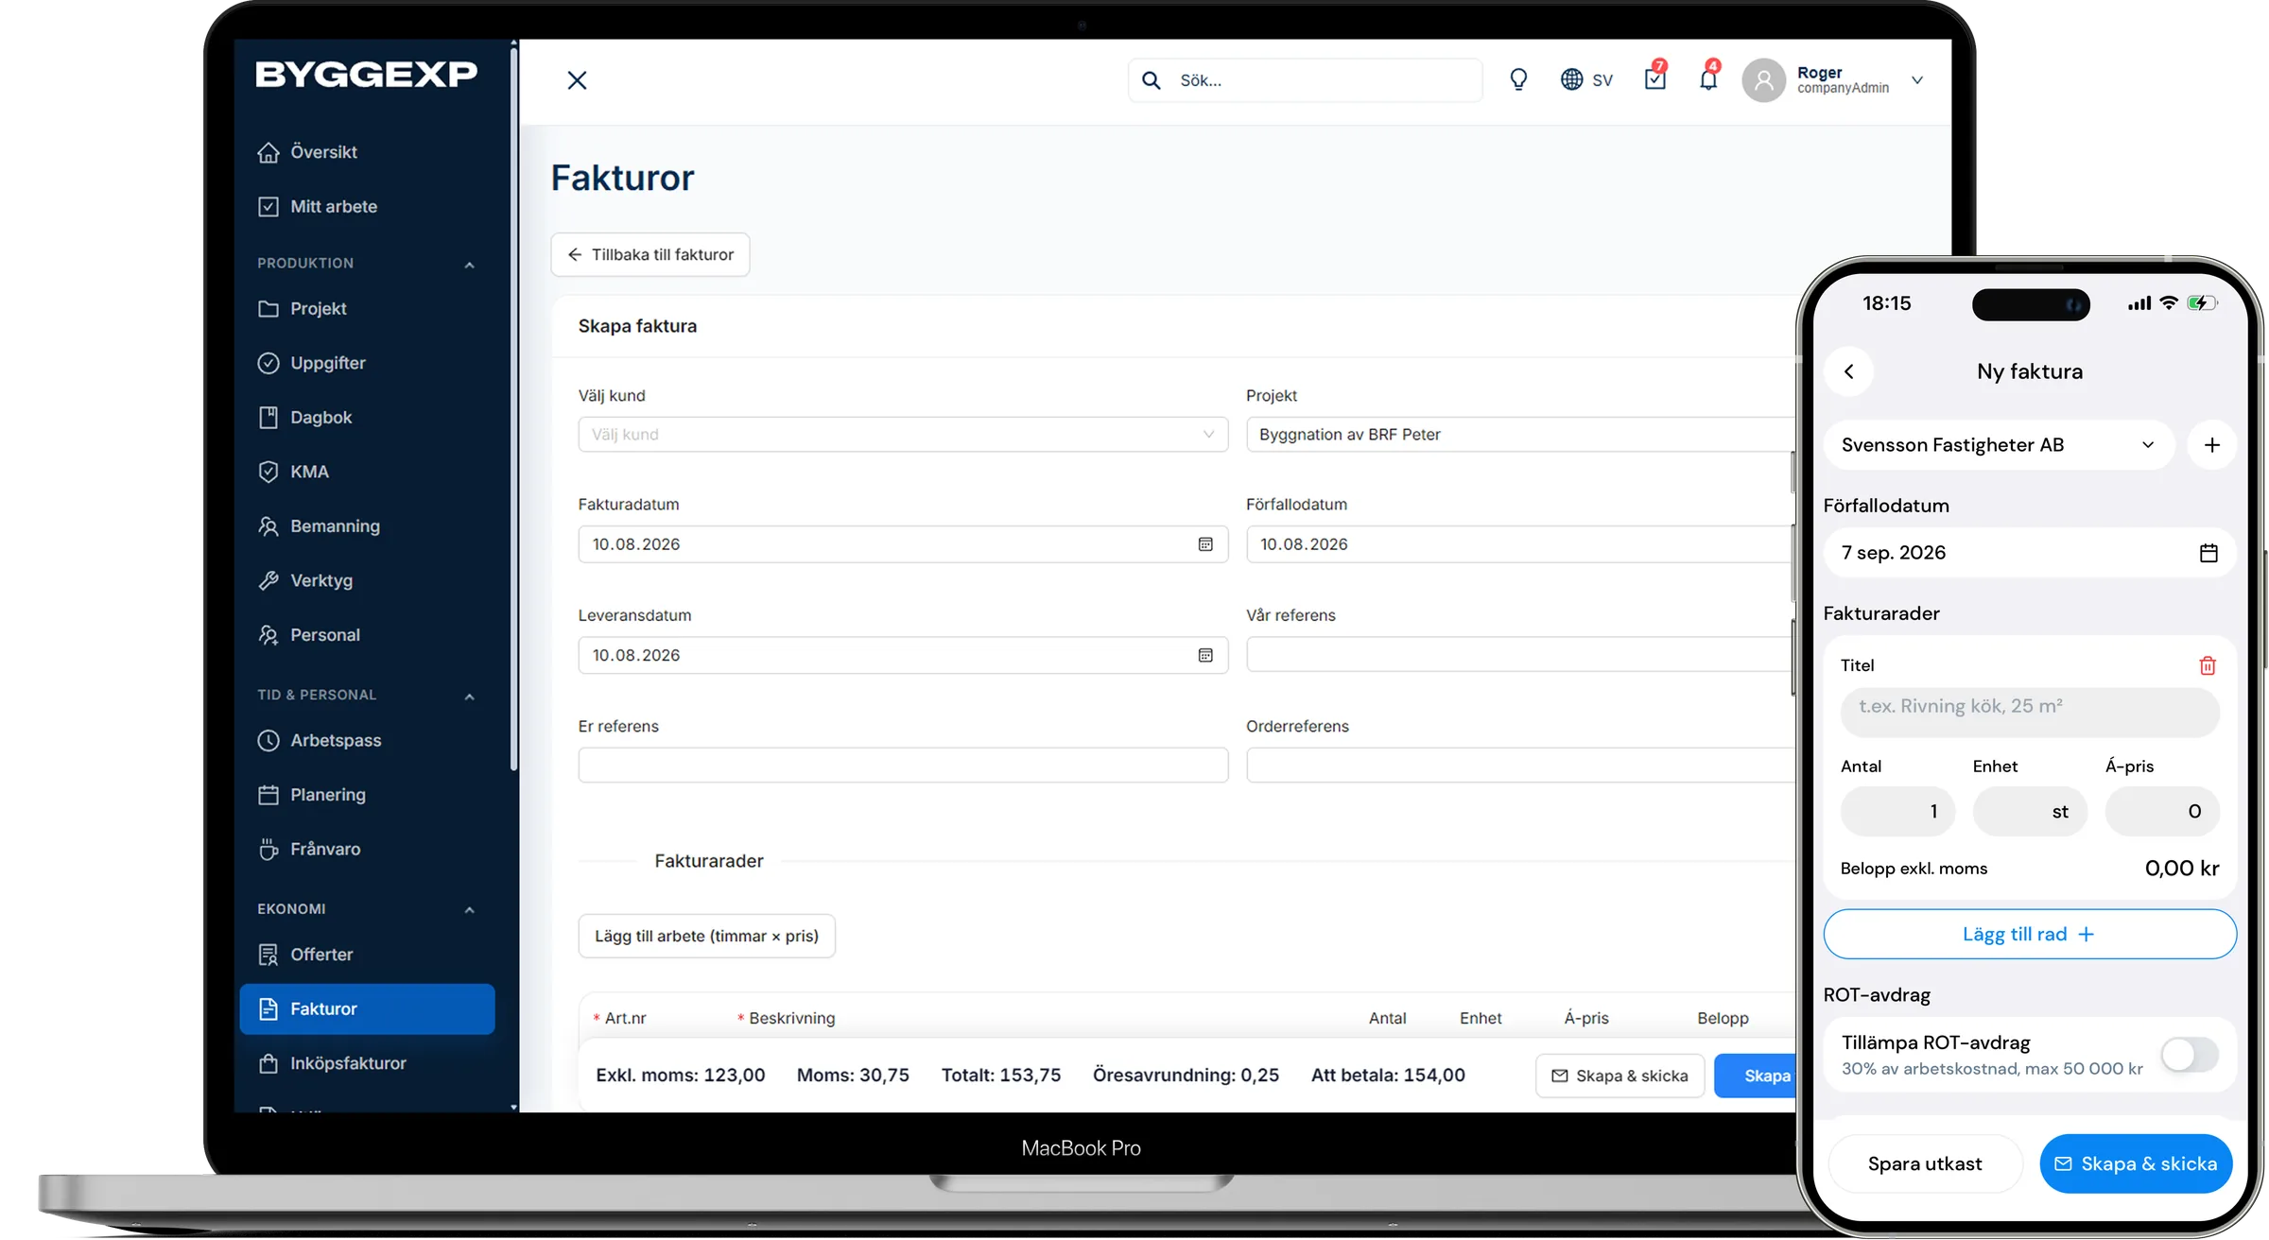Click the search magnifier icon
This screenshot has width=2269, height=1240.
pyautogui.click(x=1151, y=80)
